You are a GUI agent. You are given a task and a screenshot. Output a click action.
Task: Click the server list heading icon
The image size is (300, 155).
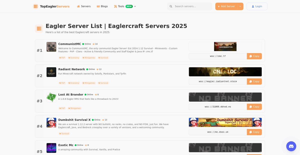(39, 28)
